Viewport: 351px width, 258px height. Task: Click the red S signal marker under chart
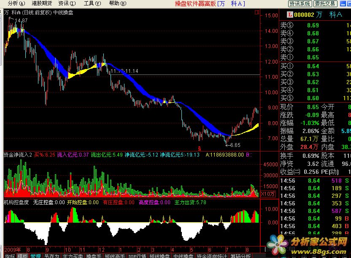tap(200, 149)
